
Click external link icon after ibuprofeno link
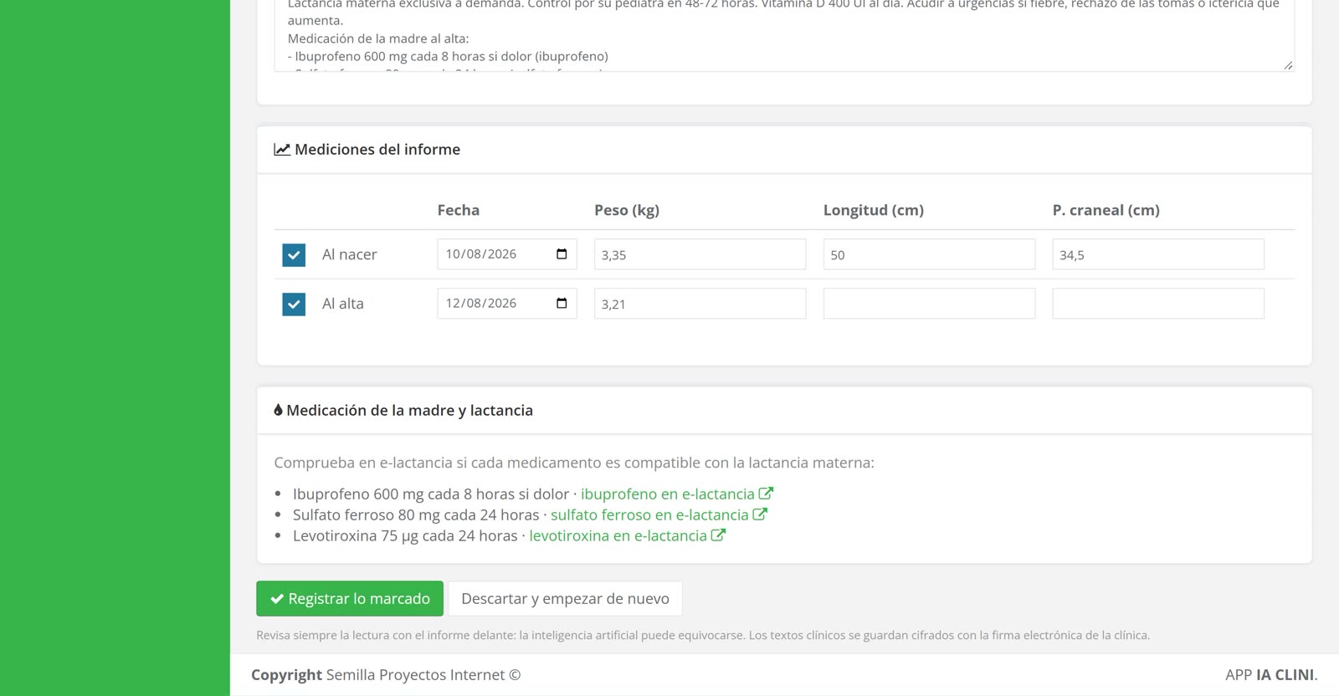pyautogui.click(x=766, y=494)
